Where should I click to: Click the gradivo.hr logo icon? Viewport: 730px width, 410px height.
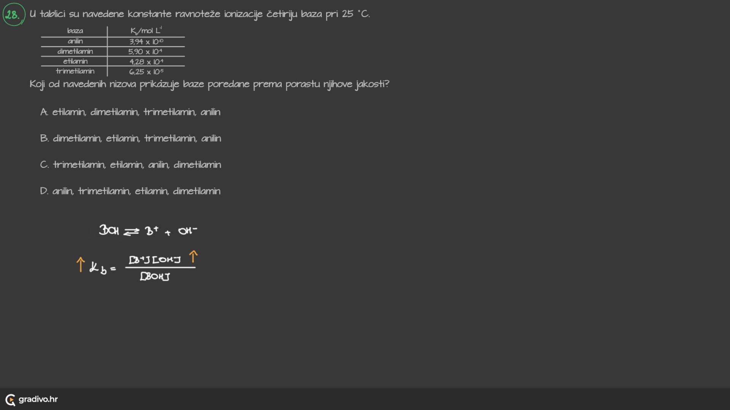(x=10, y=399)
